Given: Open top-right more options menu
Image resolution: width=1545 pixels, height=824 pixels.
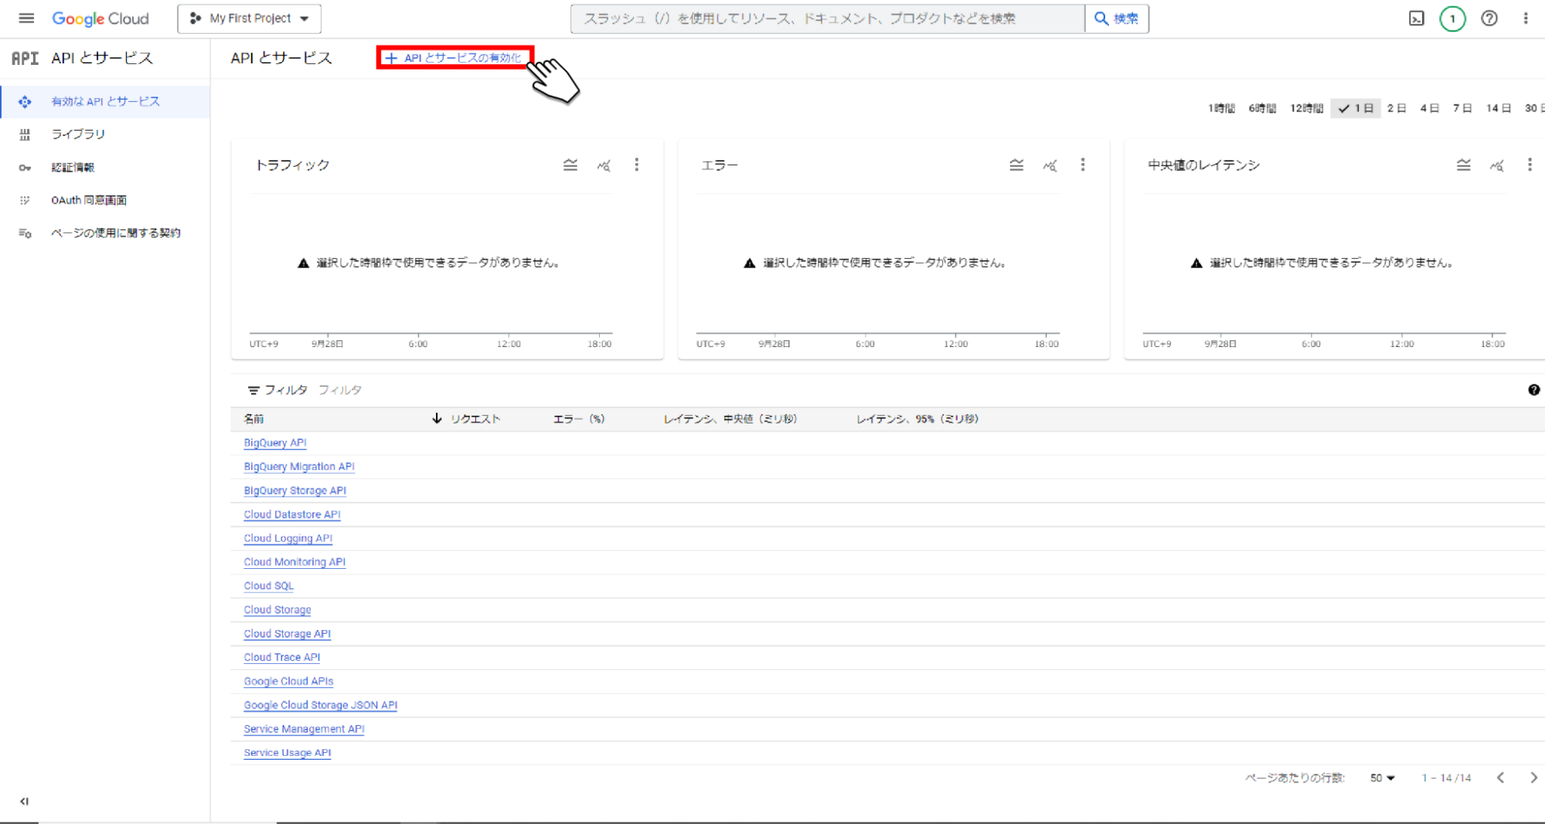Looking at the screenshot, I should (x=1526, y=19).
